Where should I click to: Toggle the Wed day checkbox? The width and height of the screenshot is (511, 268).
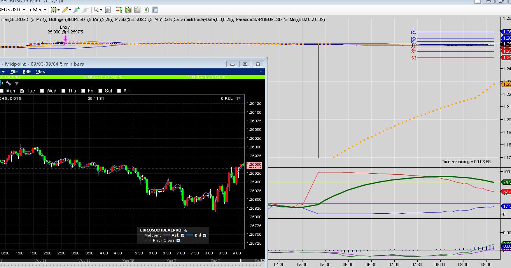pos(42,91)
